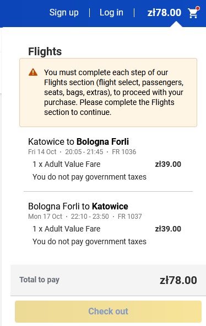Click the outbound zł39.00 fare price

[x=168, y=164]
